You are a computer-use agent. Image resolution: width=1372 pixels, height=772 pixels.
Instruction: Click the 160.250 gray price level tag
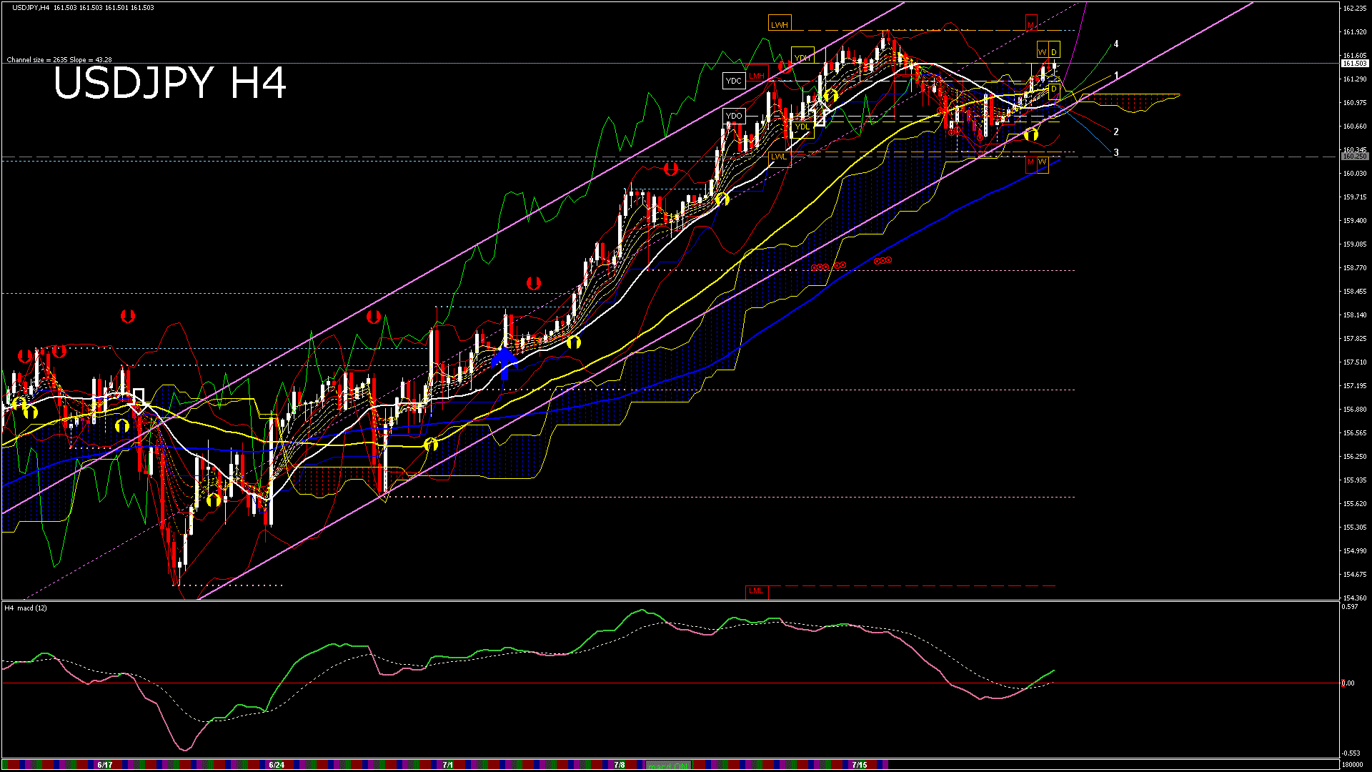pos(1354,157)
